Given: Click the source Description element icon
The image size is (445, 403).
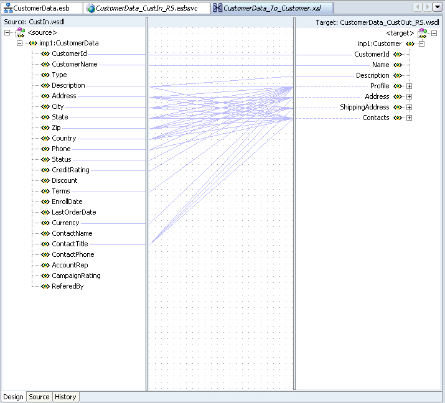Looking at the screenshot, I should (45, 86).
